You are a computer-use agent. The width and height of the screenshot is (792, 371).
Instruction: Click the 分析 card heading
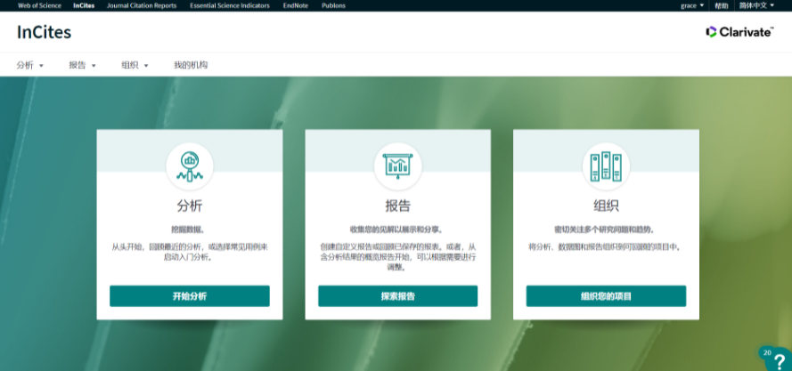point(190,206)
